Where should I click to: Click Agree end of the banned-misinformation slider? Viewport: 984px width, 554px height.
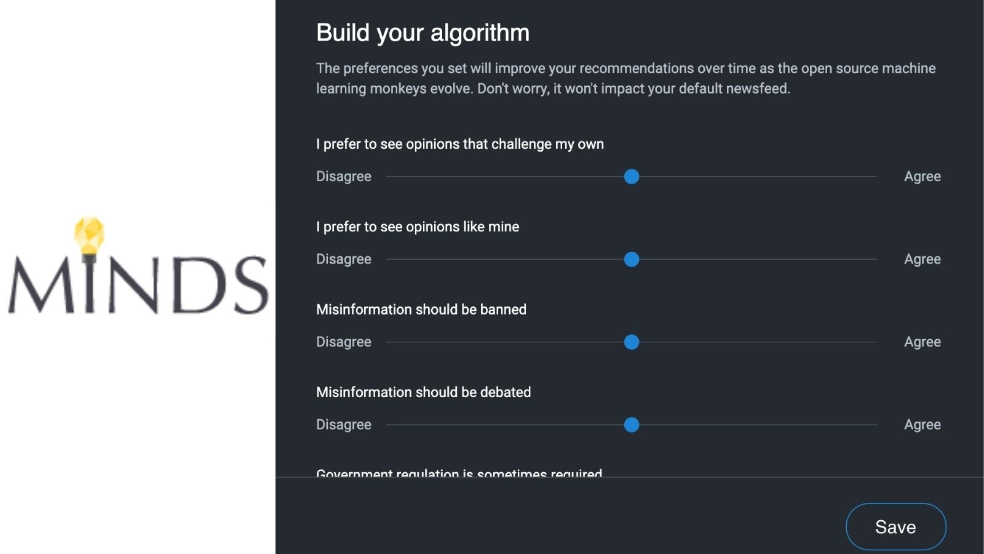tap(922, 342)
